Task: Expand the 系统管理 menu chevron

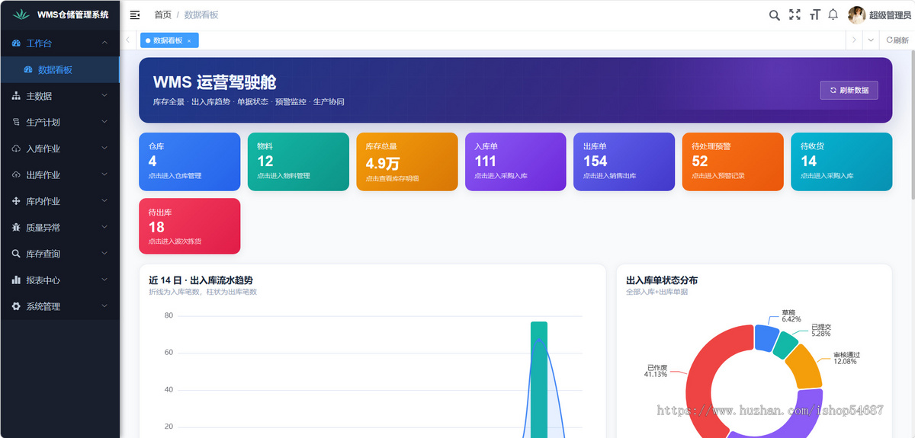Action: pyautogui.click(x=104, y=305)
